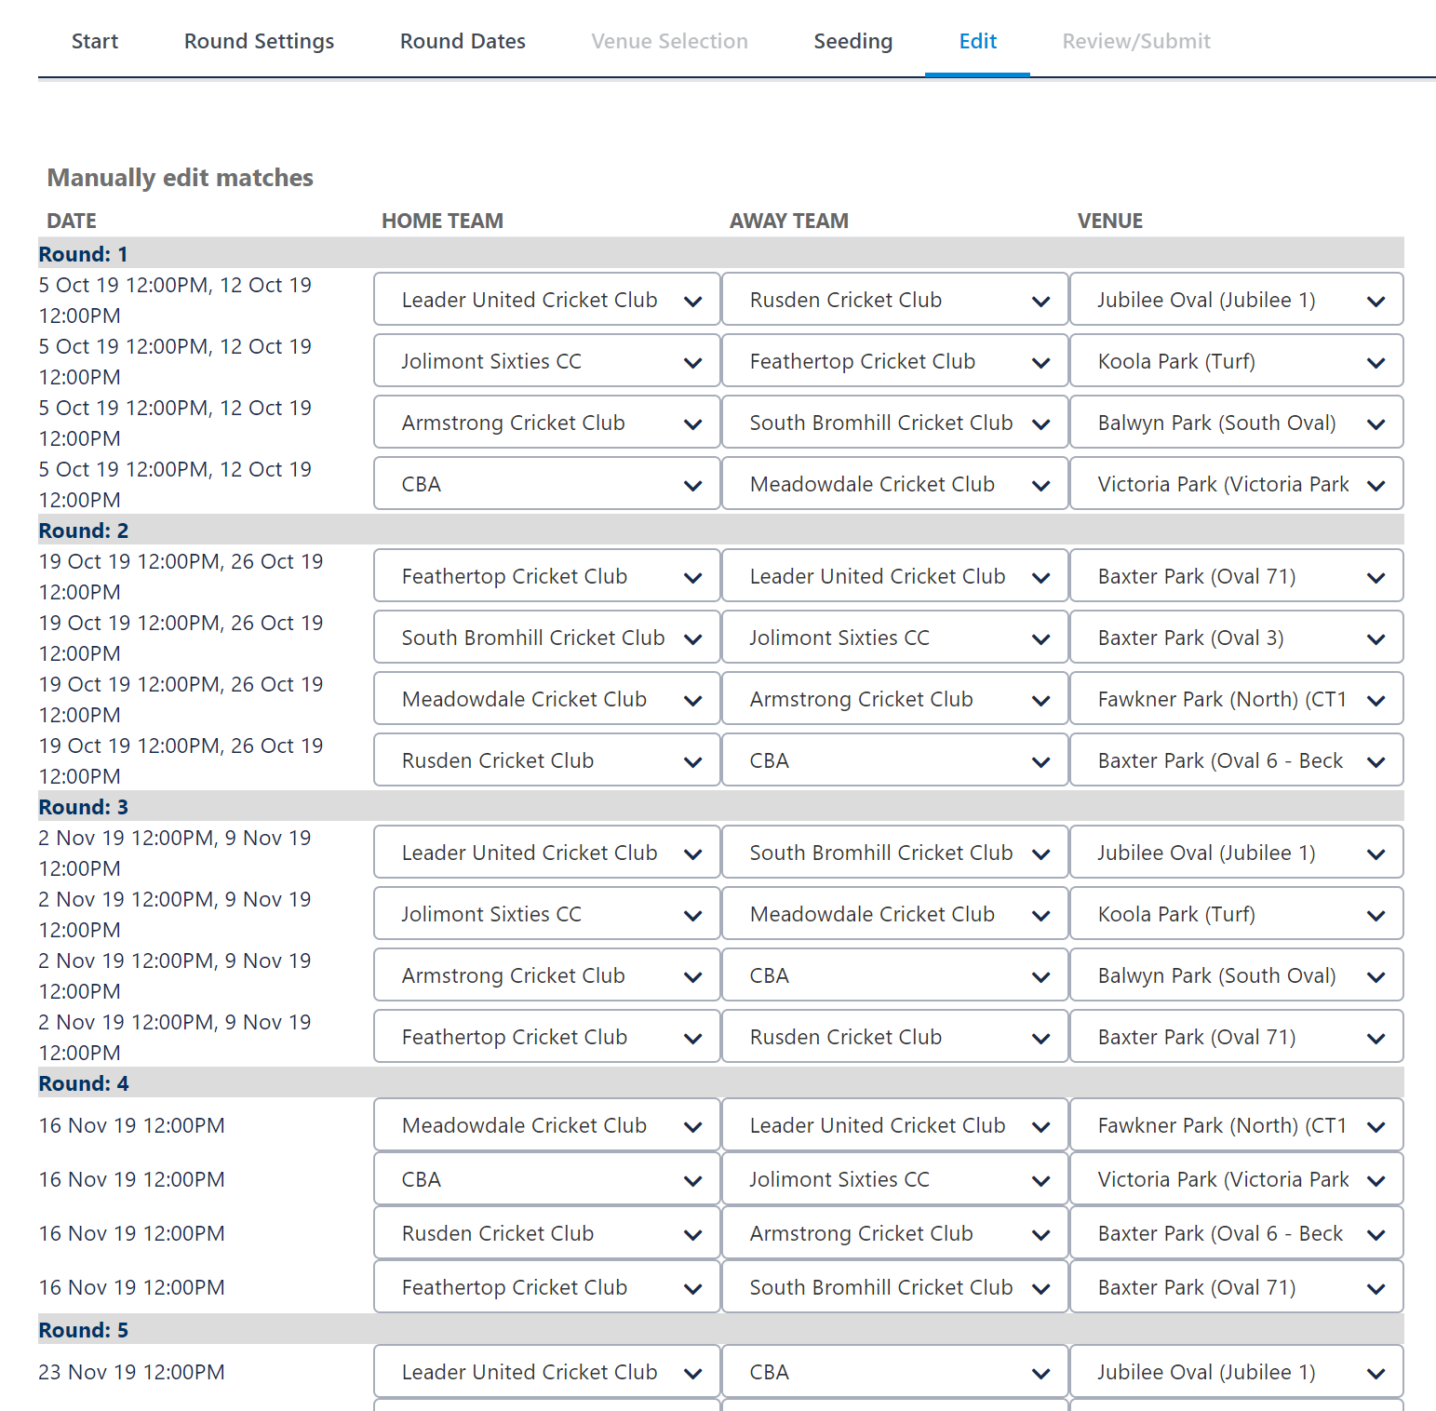Open Round 3 Baxter Park (Oval 71) venue
Screen dimensions: 1436x1411
coord(1237,1036)
